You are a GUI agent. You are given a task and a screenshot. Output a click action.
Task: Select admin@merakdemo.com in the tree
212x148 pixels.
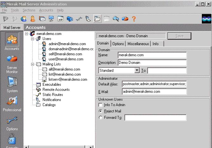coord(67,44)
